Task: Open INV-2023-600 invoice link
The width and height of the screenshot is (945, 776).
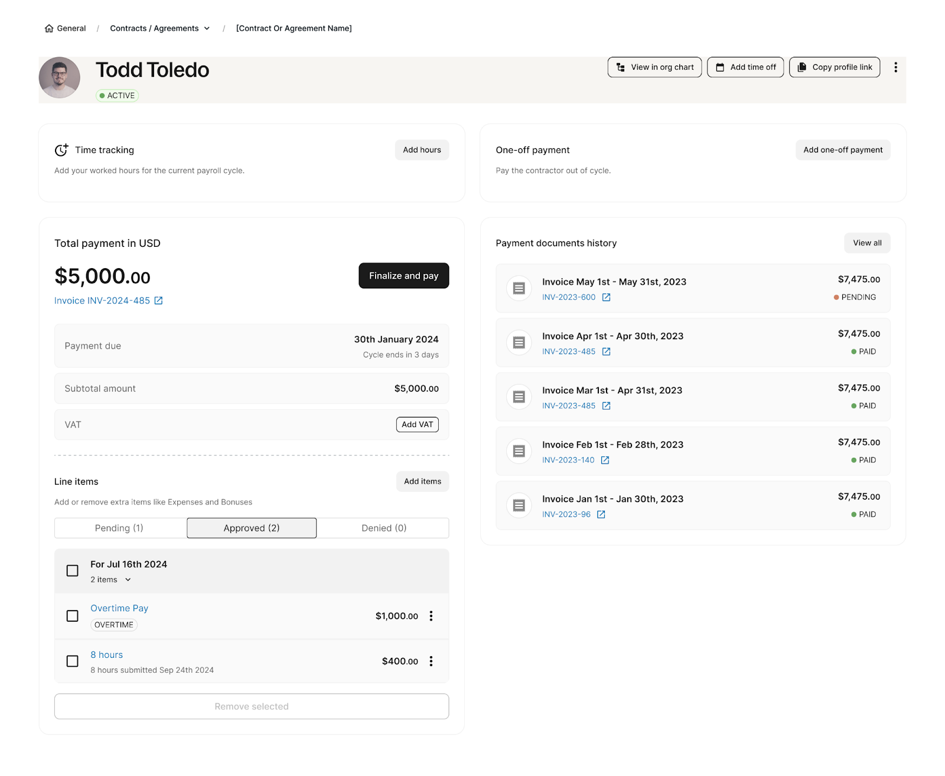Action: pos(569,297)
